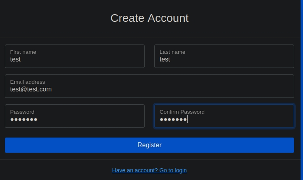The image size is (303, 180).
Task: Click the 'Confirm Password' label text
Action: [x=182, y=112]
